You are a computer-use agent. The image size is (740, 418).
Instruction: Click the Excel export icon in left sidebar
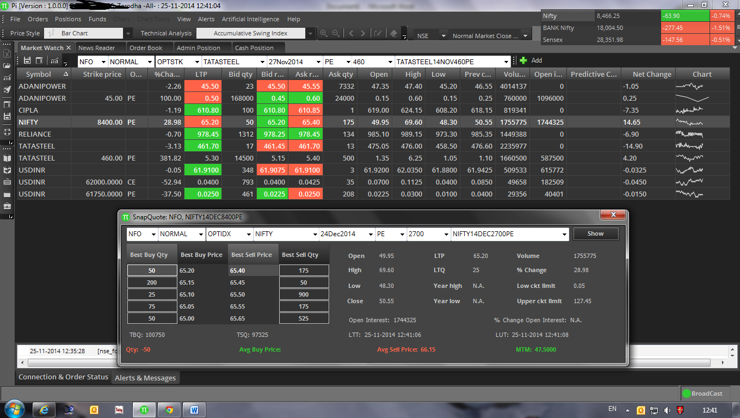coord(7,54)
